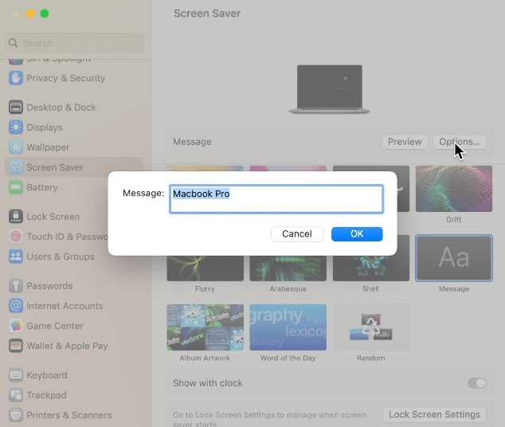
Task: Open Game Center icon in sidebar
Action: (x=15, y=326)
